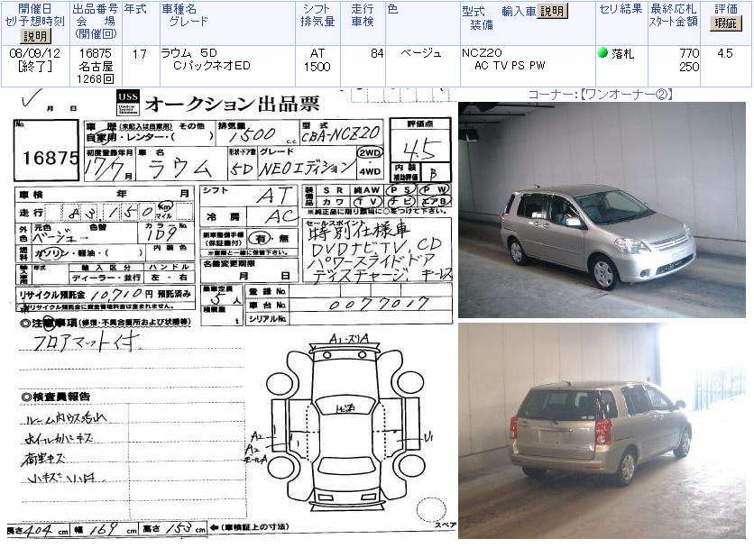Click the CパックネオED grade text
The width and height of the screenshot is (754, 557).
point(212,66)
